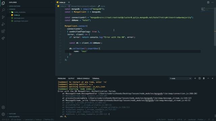Click the line and column status indicator
Screen dimensions: 216x121
click(161, 120)
